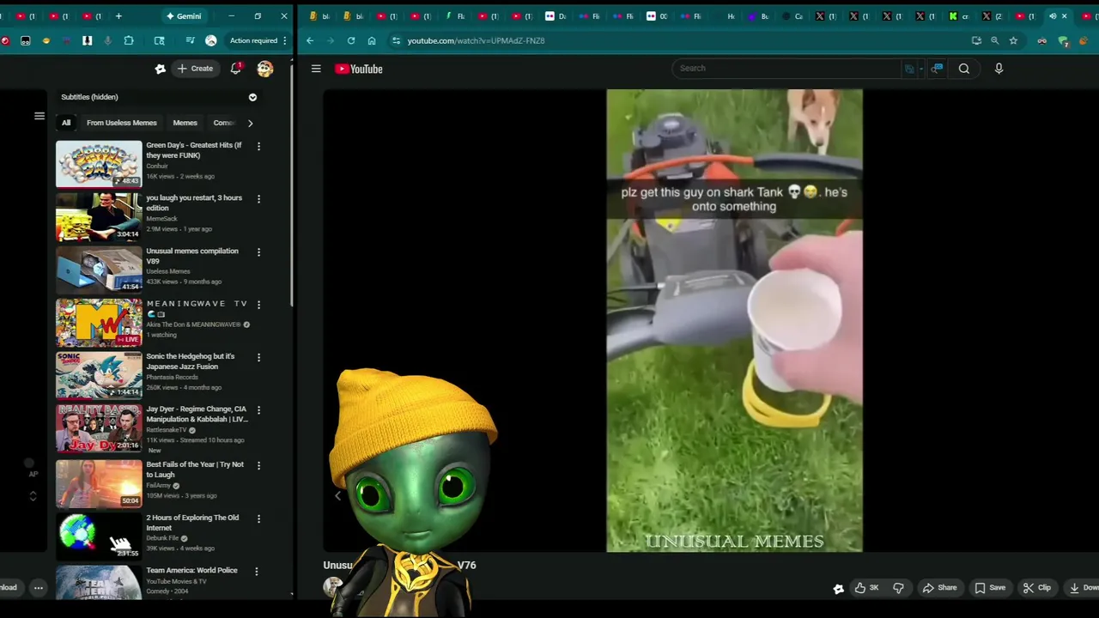Open left sidebar hamburger menu icon
This screenshot has height=618, width=1099.
pyautogui.click(x=39, y=116)
